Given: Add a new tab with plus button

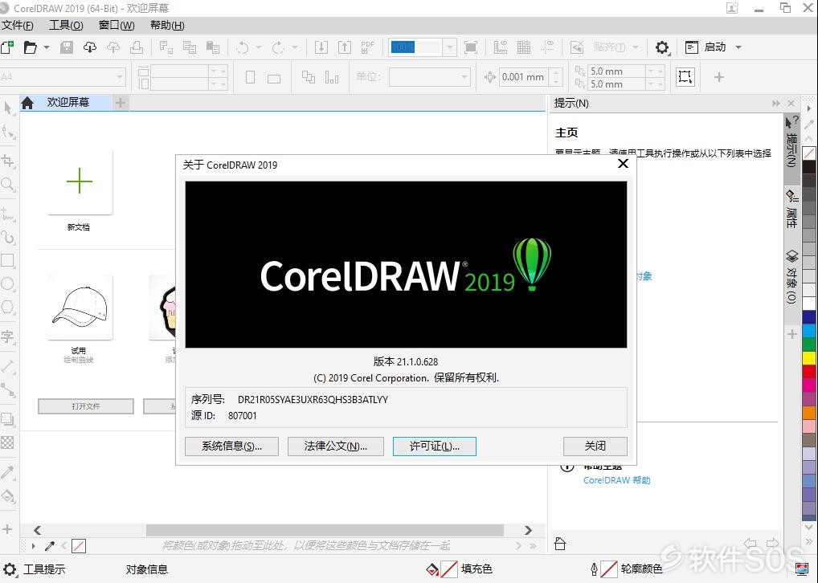Looking at the screenshot, I should coord(121,103).
